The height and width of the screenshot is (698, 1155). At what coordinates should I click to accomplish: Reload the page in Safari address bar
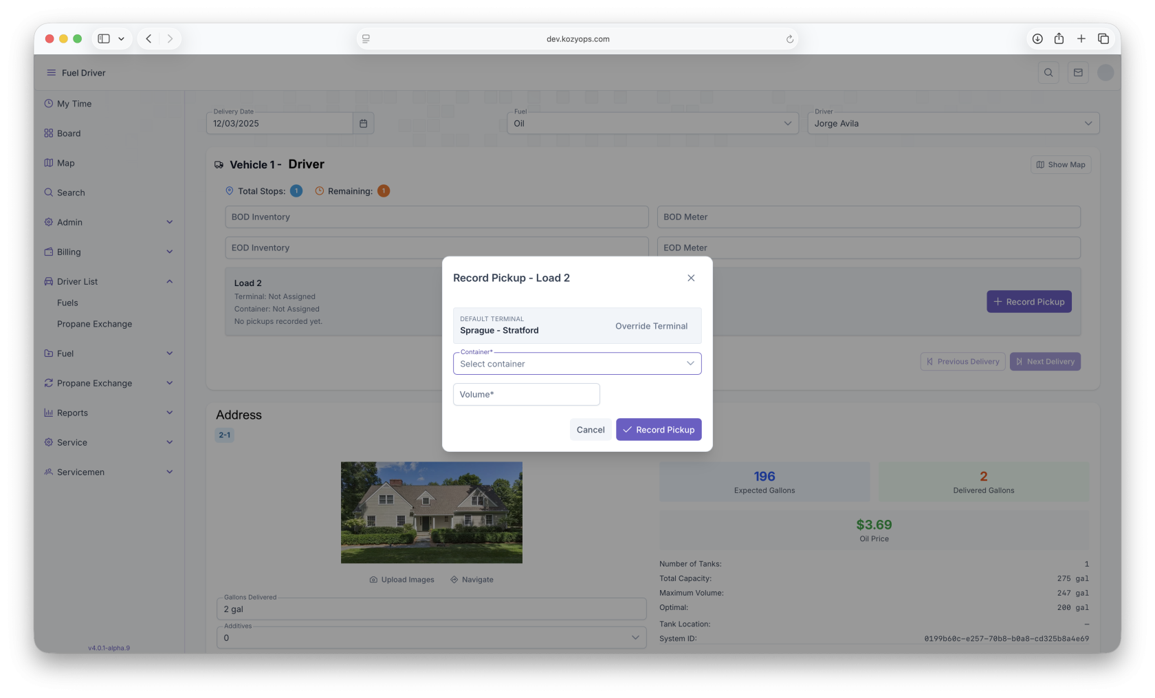(790, 39)
